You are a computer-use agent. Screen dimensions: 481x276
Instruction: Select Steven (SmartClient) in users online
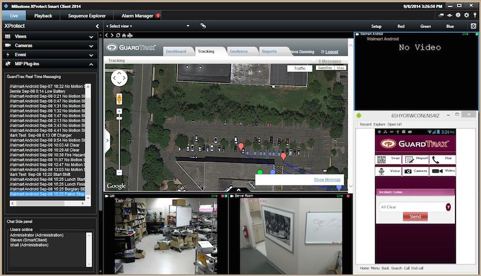[x=29, y=240]
